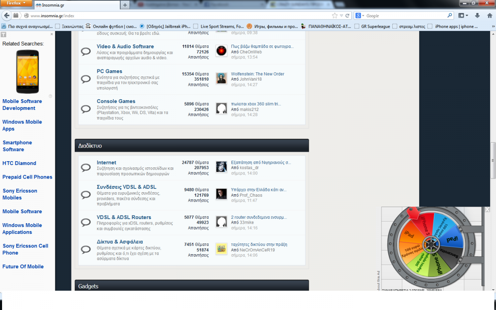This screenshot has width=496, height=310.
Task: Open 'Prepaid Cell Phones' related search
Action: pos(27,177)
